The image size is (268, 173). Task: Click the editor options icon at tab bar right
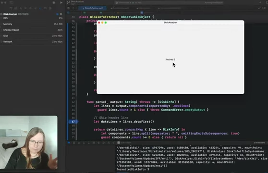259,8
